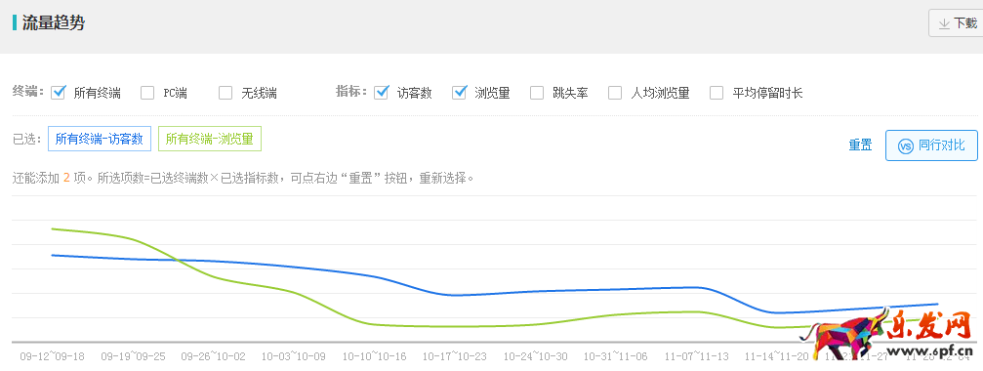This screenshot has width=983, height=371.
Task: Click the 10-03~10-09 axis label
Action: (x=294, y=356)
